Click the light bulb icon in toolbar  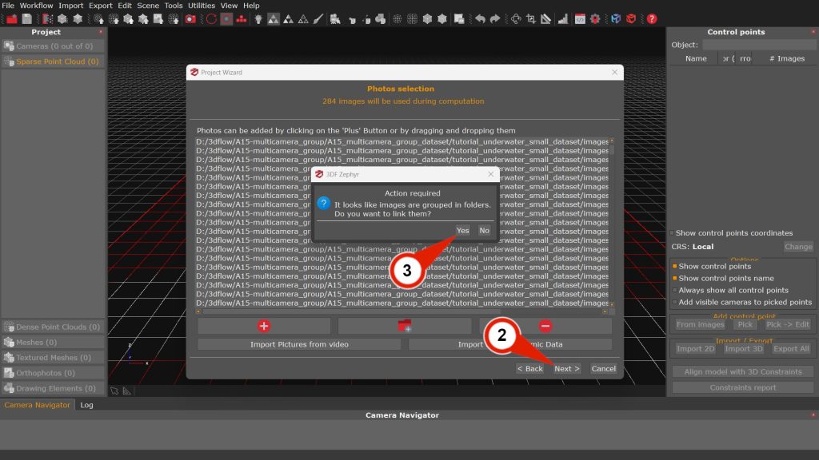[258, 18]
